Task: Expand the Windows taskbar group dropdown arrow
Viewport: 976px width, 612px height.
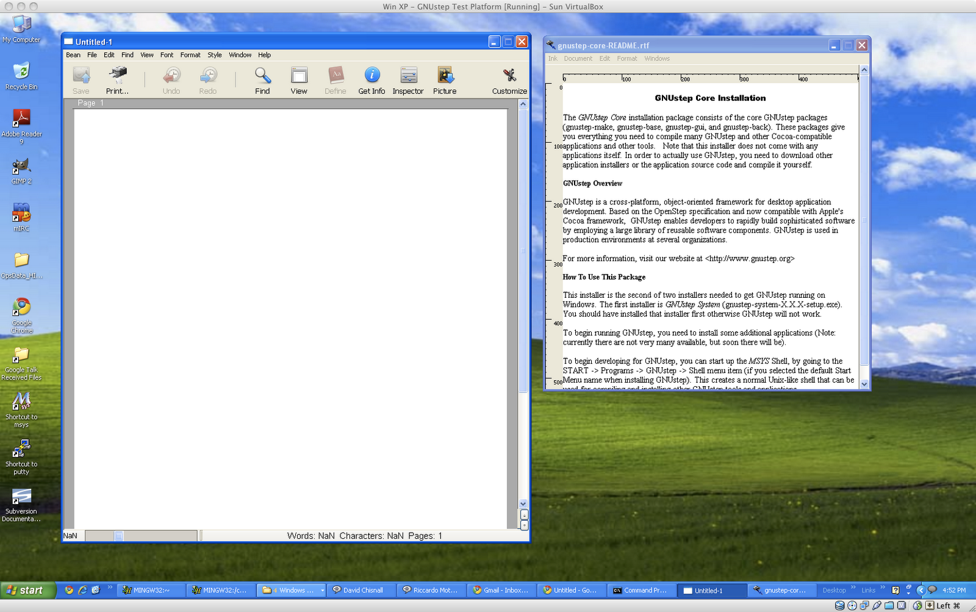Action: (322, 590)
